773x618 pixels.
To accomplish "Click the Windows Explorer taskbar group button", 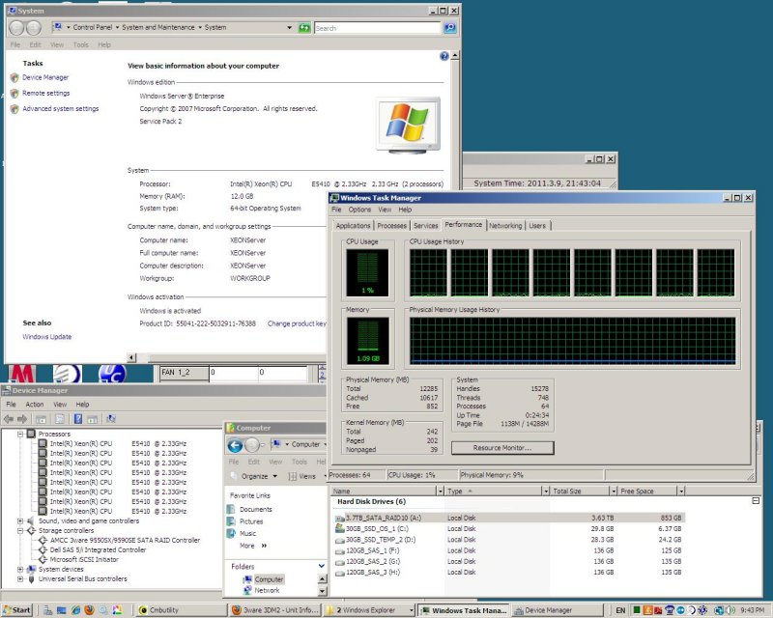I will point(369,610).
